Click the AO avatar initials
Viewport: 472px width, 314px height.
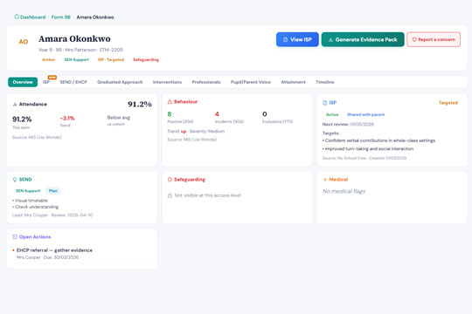[x=24, y=42]
